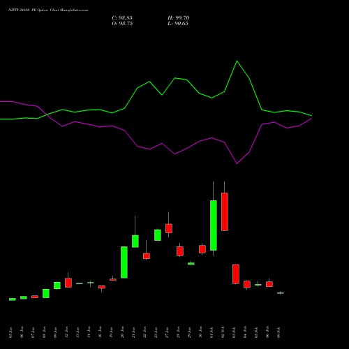
Task: Click the 12 Jan date label
Action: pos(67,332)
